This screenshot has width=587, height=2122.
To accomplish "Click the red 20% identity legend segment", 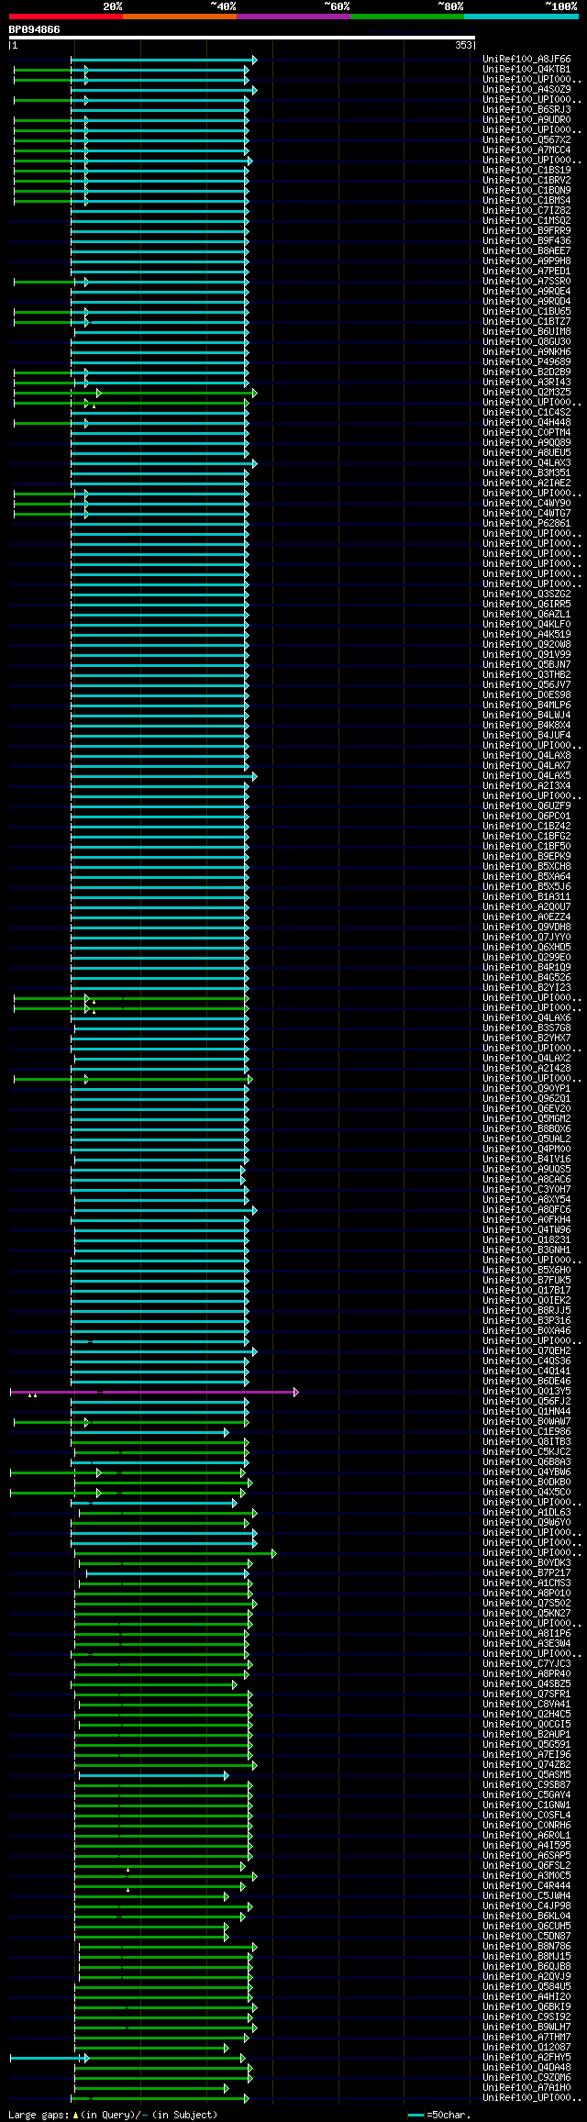I will pos(65,17).
